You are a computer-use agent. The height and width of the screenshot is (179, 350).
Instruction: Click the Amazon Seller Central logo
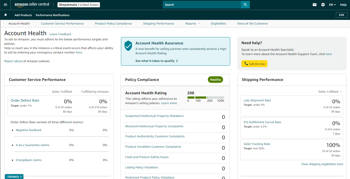[32, 5]
